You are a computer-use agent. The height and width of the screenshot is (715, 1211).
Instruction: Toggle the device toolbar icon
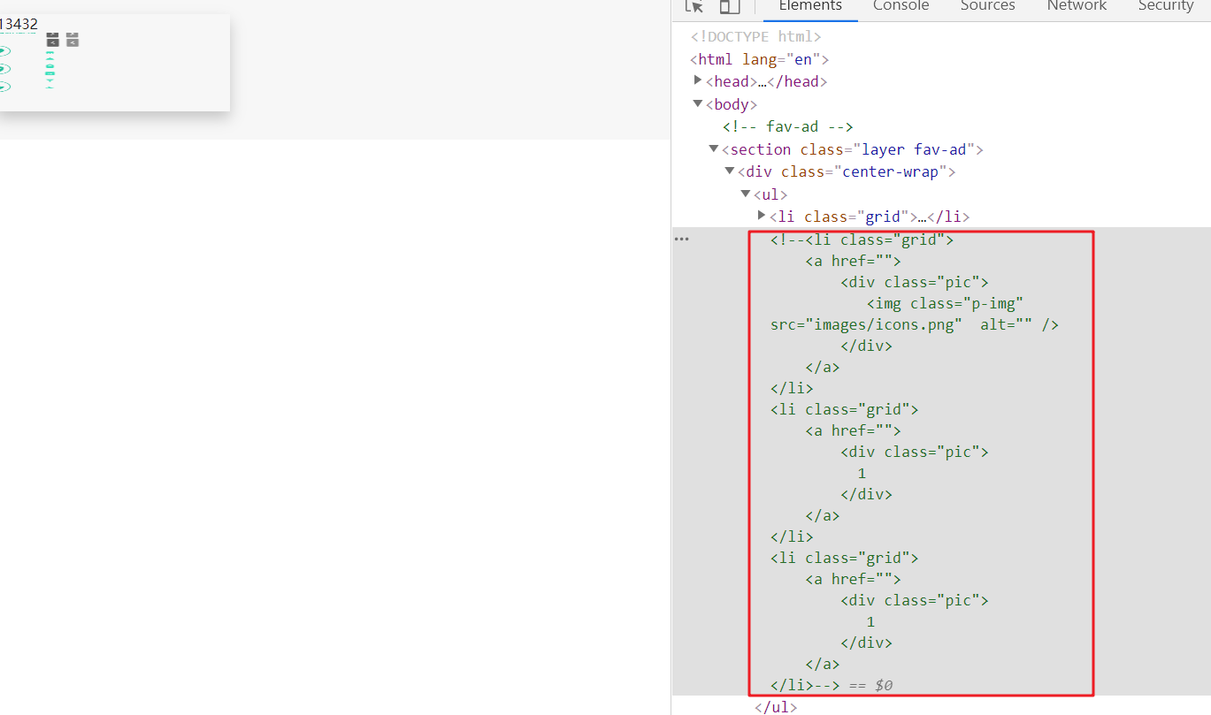click(730, 6)
